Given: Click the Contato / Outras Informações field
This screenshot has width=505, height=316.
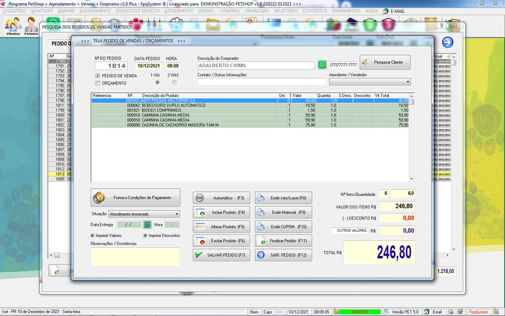Looking at the screenshot, I should pyautogui.click(x=262, y=82).
